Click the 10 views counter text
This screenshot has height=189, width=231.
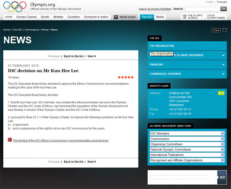[13, 77]
